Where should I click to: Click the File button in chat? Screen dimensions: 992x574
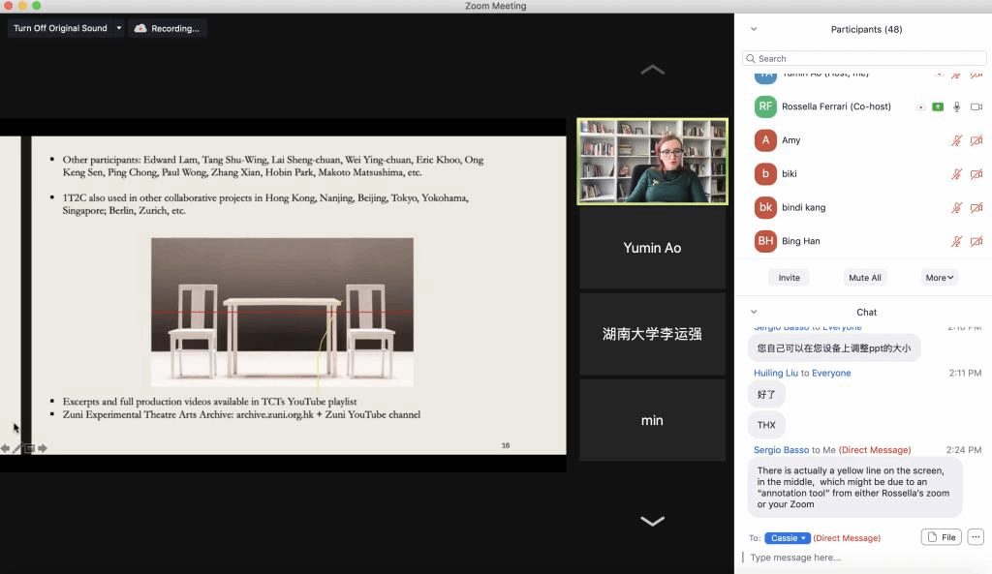[942, 537]
